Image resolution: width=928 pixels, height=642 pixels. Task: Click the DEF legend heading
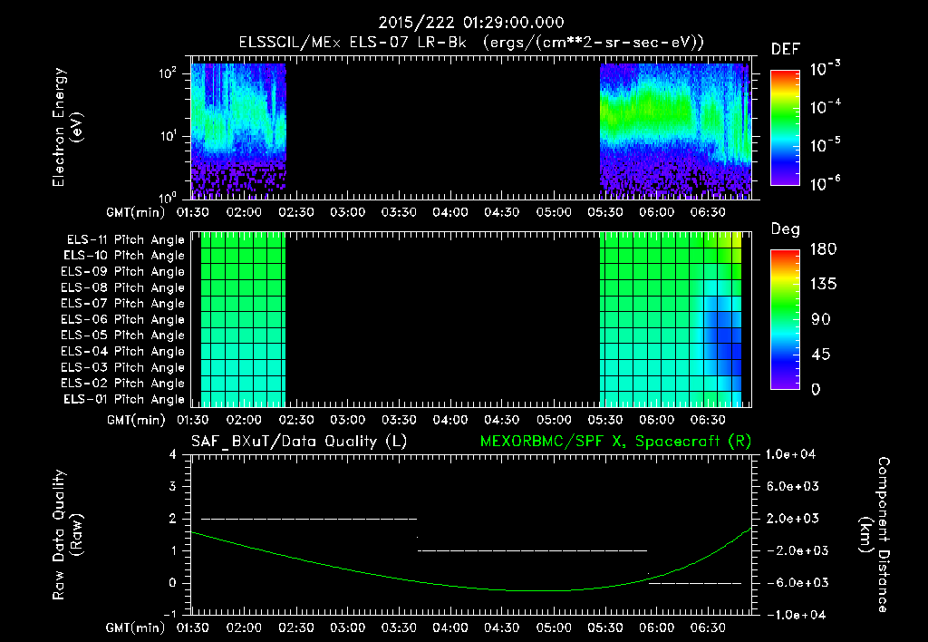pyautogui.click(x=785, y=49)
